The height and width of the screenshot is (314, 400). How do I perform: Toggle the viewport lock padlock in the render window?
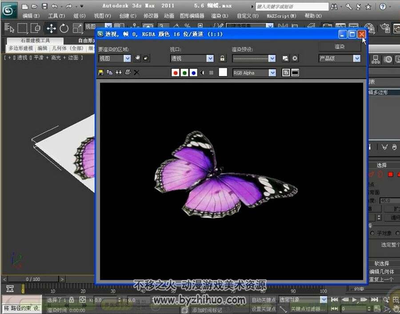coord(222,58)
